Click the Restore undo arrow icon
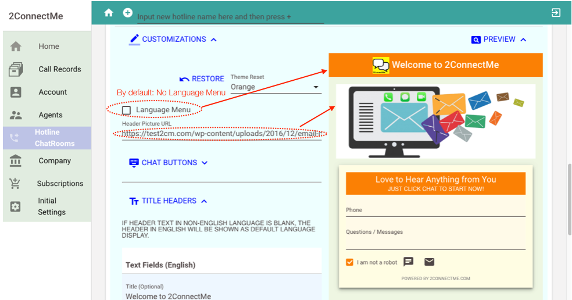Screen dimensions: 572x300 pos(184,79)
